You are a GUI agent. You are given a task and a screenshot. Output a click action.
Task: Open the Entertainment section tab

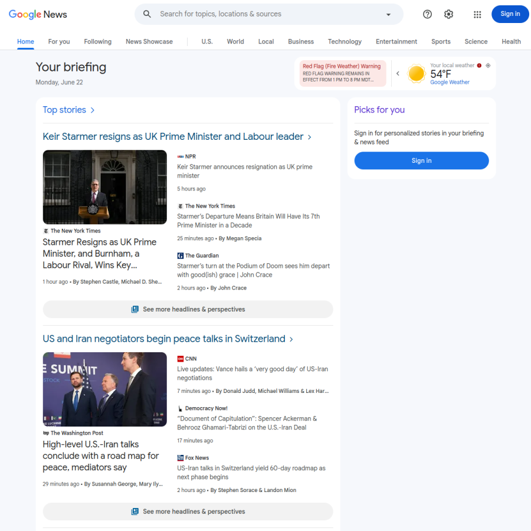(x=396, y=42)
